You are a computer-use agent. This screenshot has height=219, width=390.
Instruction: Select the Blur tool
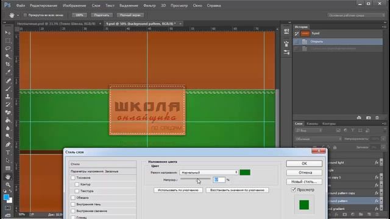[x=8, y=128]
